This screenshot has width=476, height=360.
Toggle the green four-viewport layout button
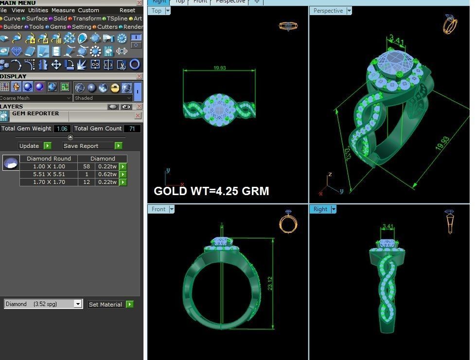pyautogui.click(x=65, y=87)
